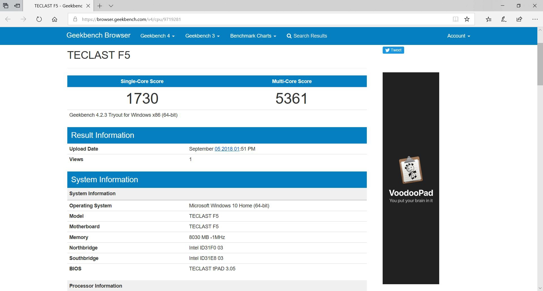Click the 'Multi-Core Score' column header
Image resolution: width=543 pixels, height=291 pixels.
(292, 81)
